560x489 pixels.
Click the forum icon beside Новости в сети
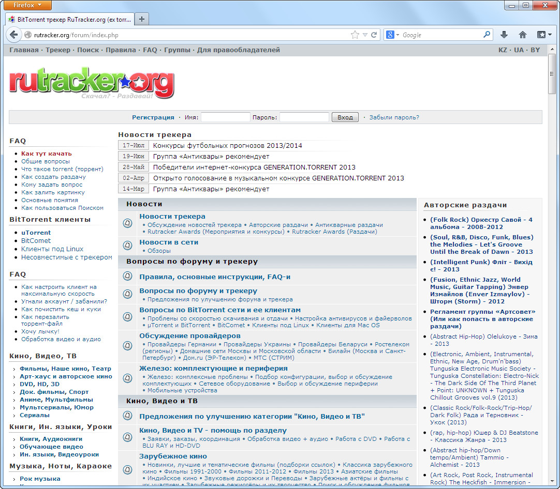[127, 246]
